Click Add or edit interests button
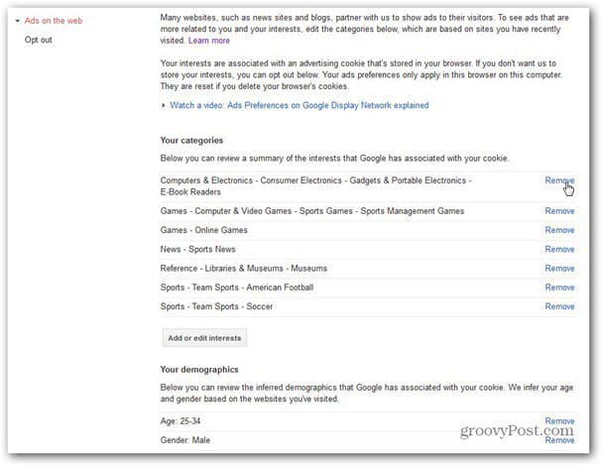This screenshot has width=602, height=466. pos(204,338)
